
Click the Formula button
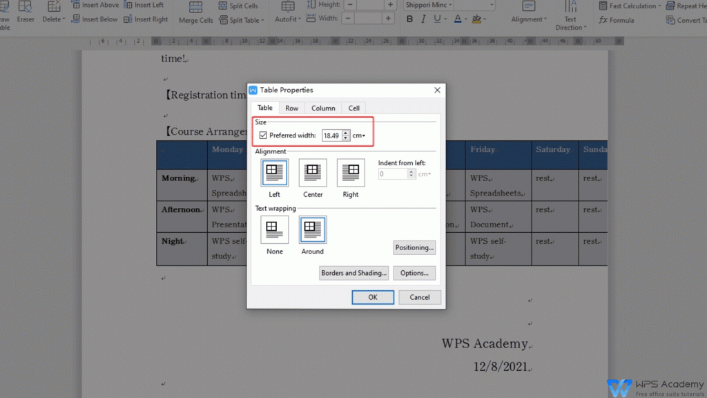[x=617, y=20]
